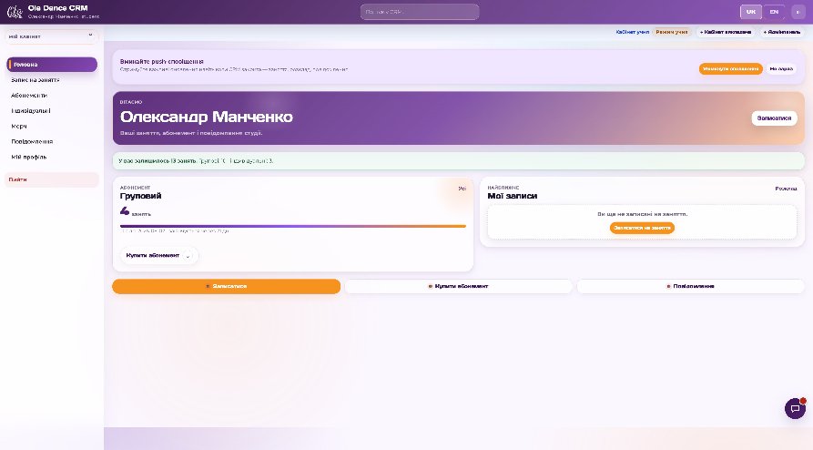813x450 pixels.
Task: Click "Усі" link in Груповий card
Action: tap(462, 189)
